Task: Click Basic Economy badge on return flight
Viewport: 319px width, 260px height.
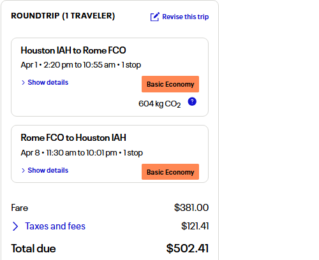Action: 170,172
